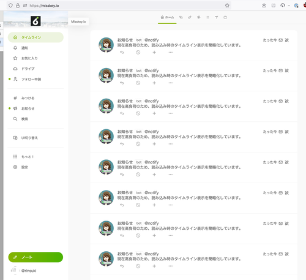This screenshot has height=280, width=306.
Task: Click the star-tray icon in browser toolbar
Action: [x=264, y=6]
